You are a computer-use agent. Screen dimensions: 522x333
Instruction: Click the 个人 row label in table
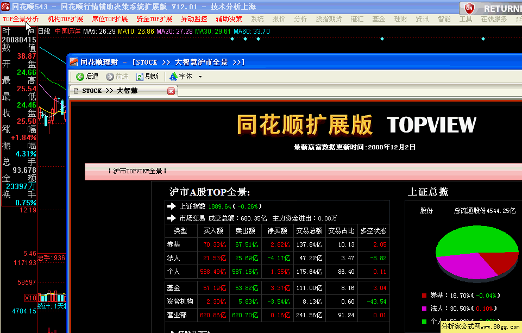click(x=173, y=272)
